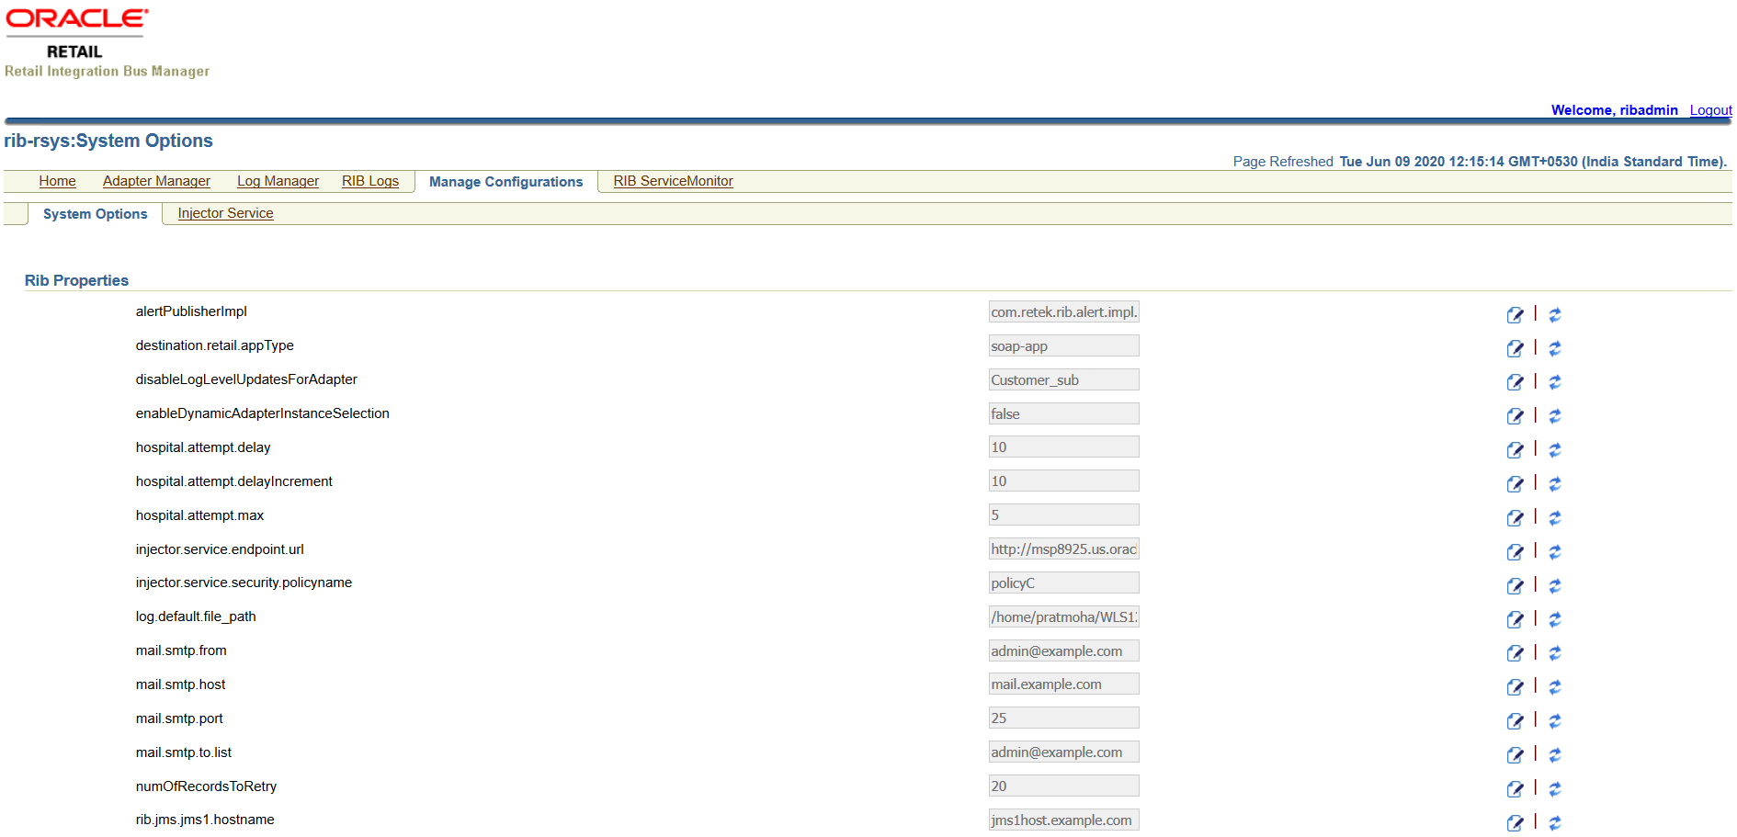Edit the mail.smtp.host property
This screenshot has height=837, width=1737.
click(1515, 687)
